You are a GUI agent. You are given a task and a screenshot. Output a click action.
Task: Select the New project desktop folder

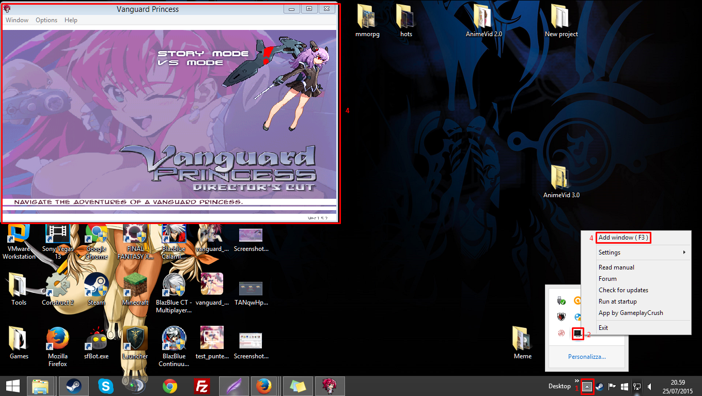tap(561, 21)
